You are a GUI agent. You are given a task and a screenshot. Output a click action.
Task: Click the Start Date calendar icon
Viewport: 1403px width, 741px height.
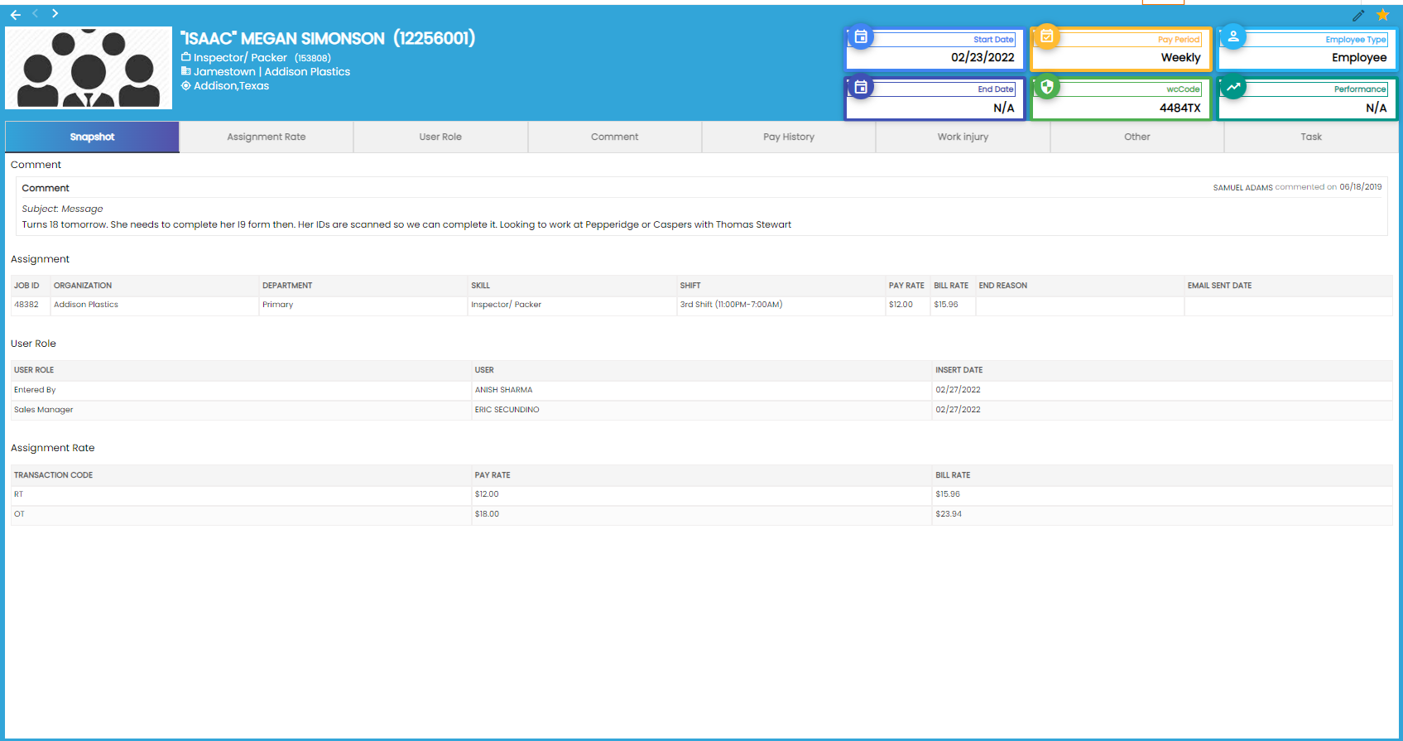click(861, 36)
